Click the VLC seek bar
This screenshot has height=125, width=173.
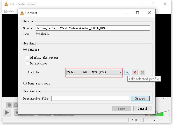tap(66, 120)
